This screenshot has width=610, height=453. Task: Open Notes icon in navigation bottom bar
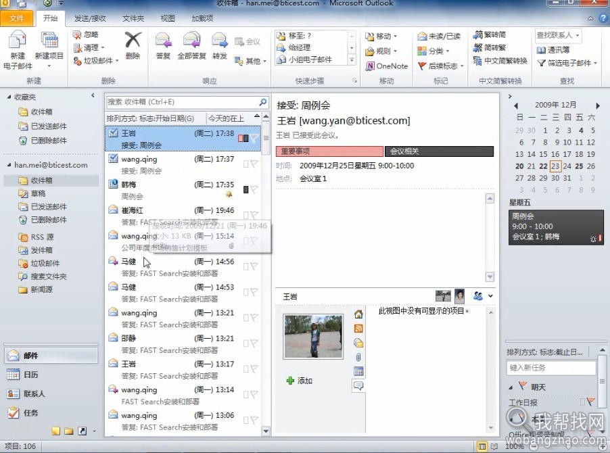point(55,431)
